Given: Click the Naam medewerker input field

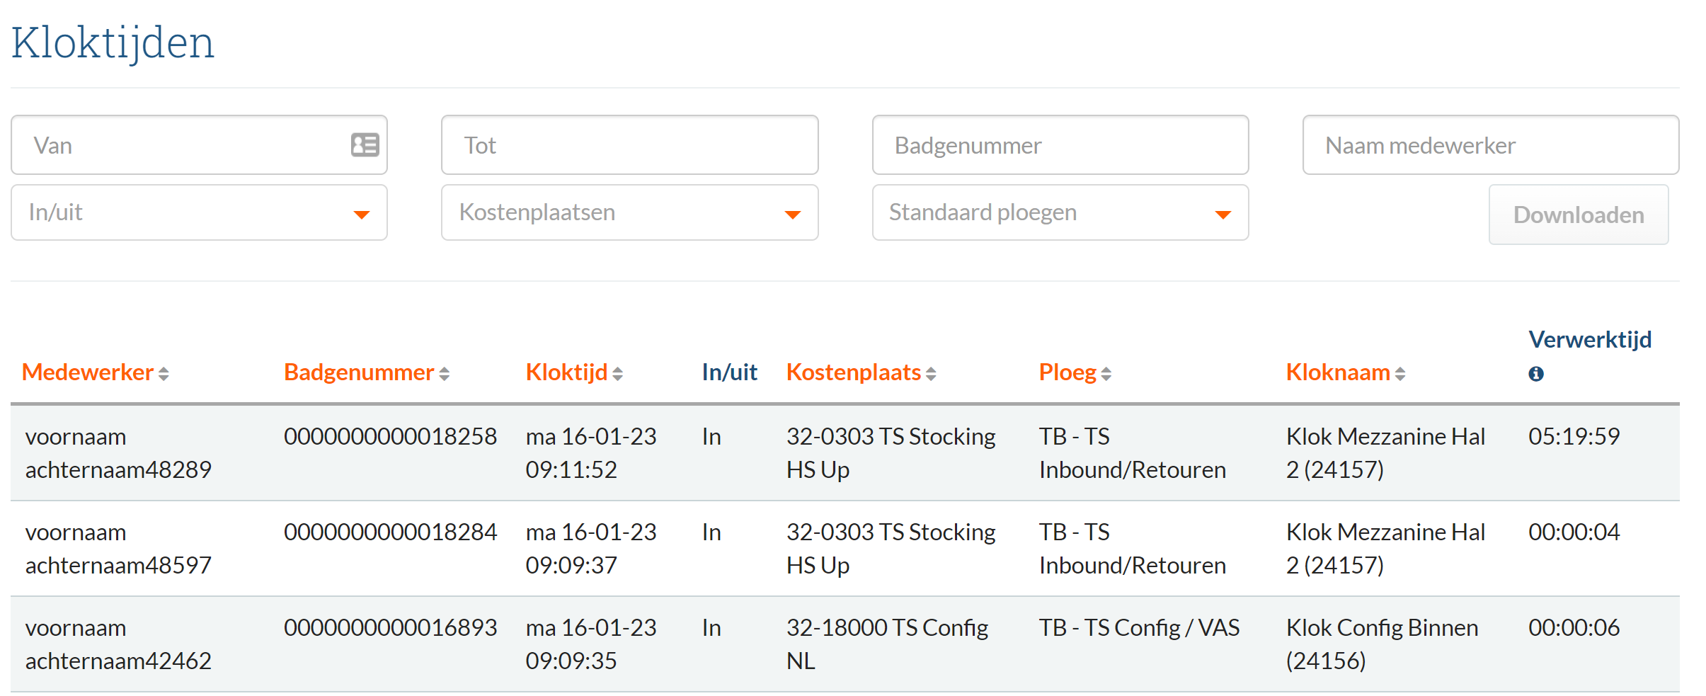Looking at the screenshot, I should 1490,145.
